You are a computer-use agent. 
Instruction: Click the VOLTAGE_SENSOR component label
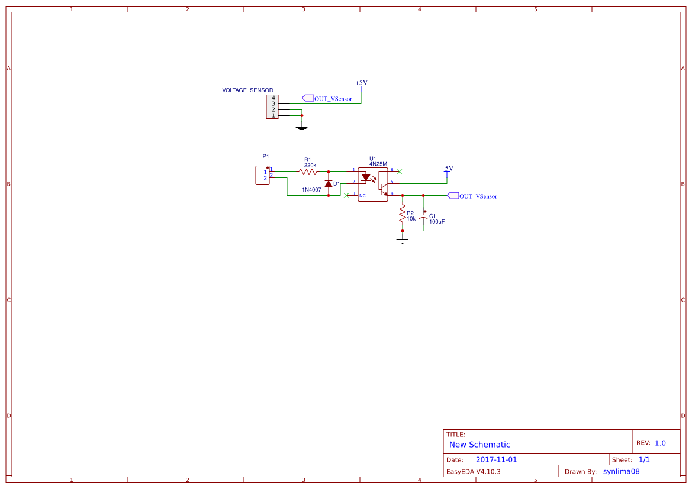click(x=247, y=90)
